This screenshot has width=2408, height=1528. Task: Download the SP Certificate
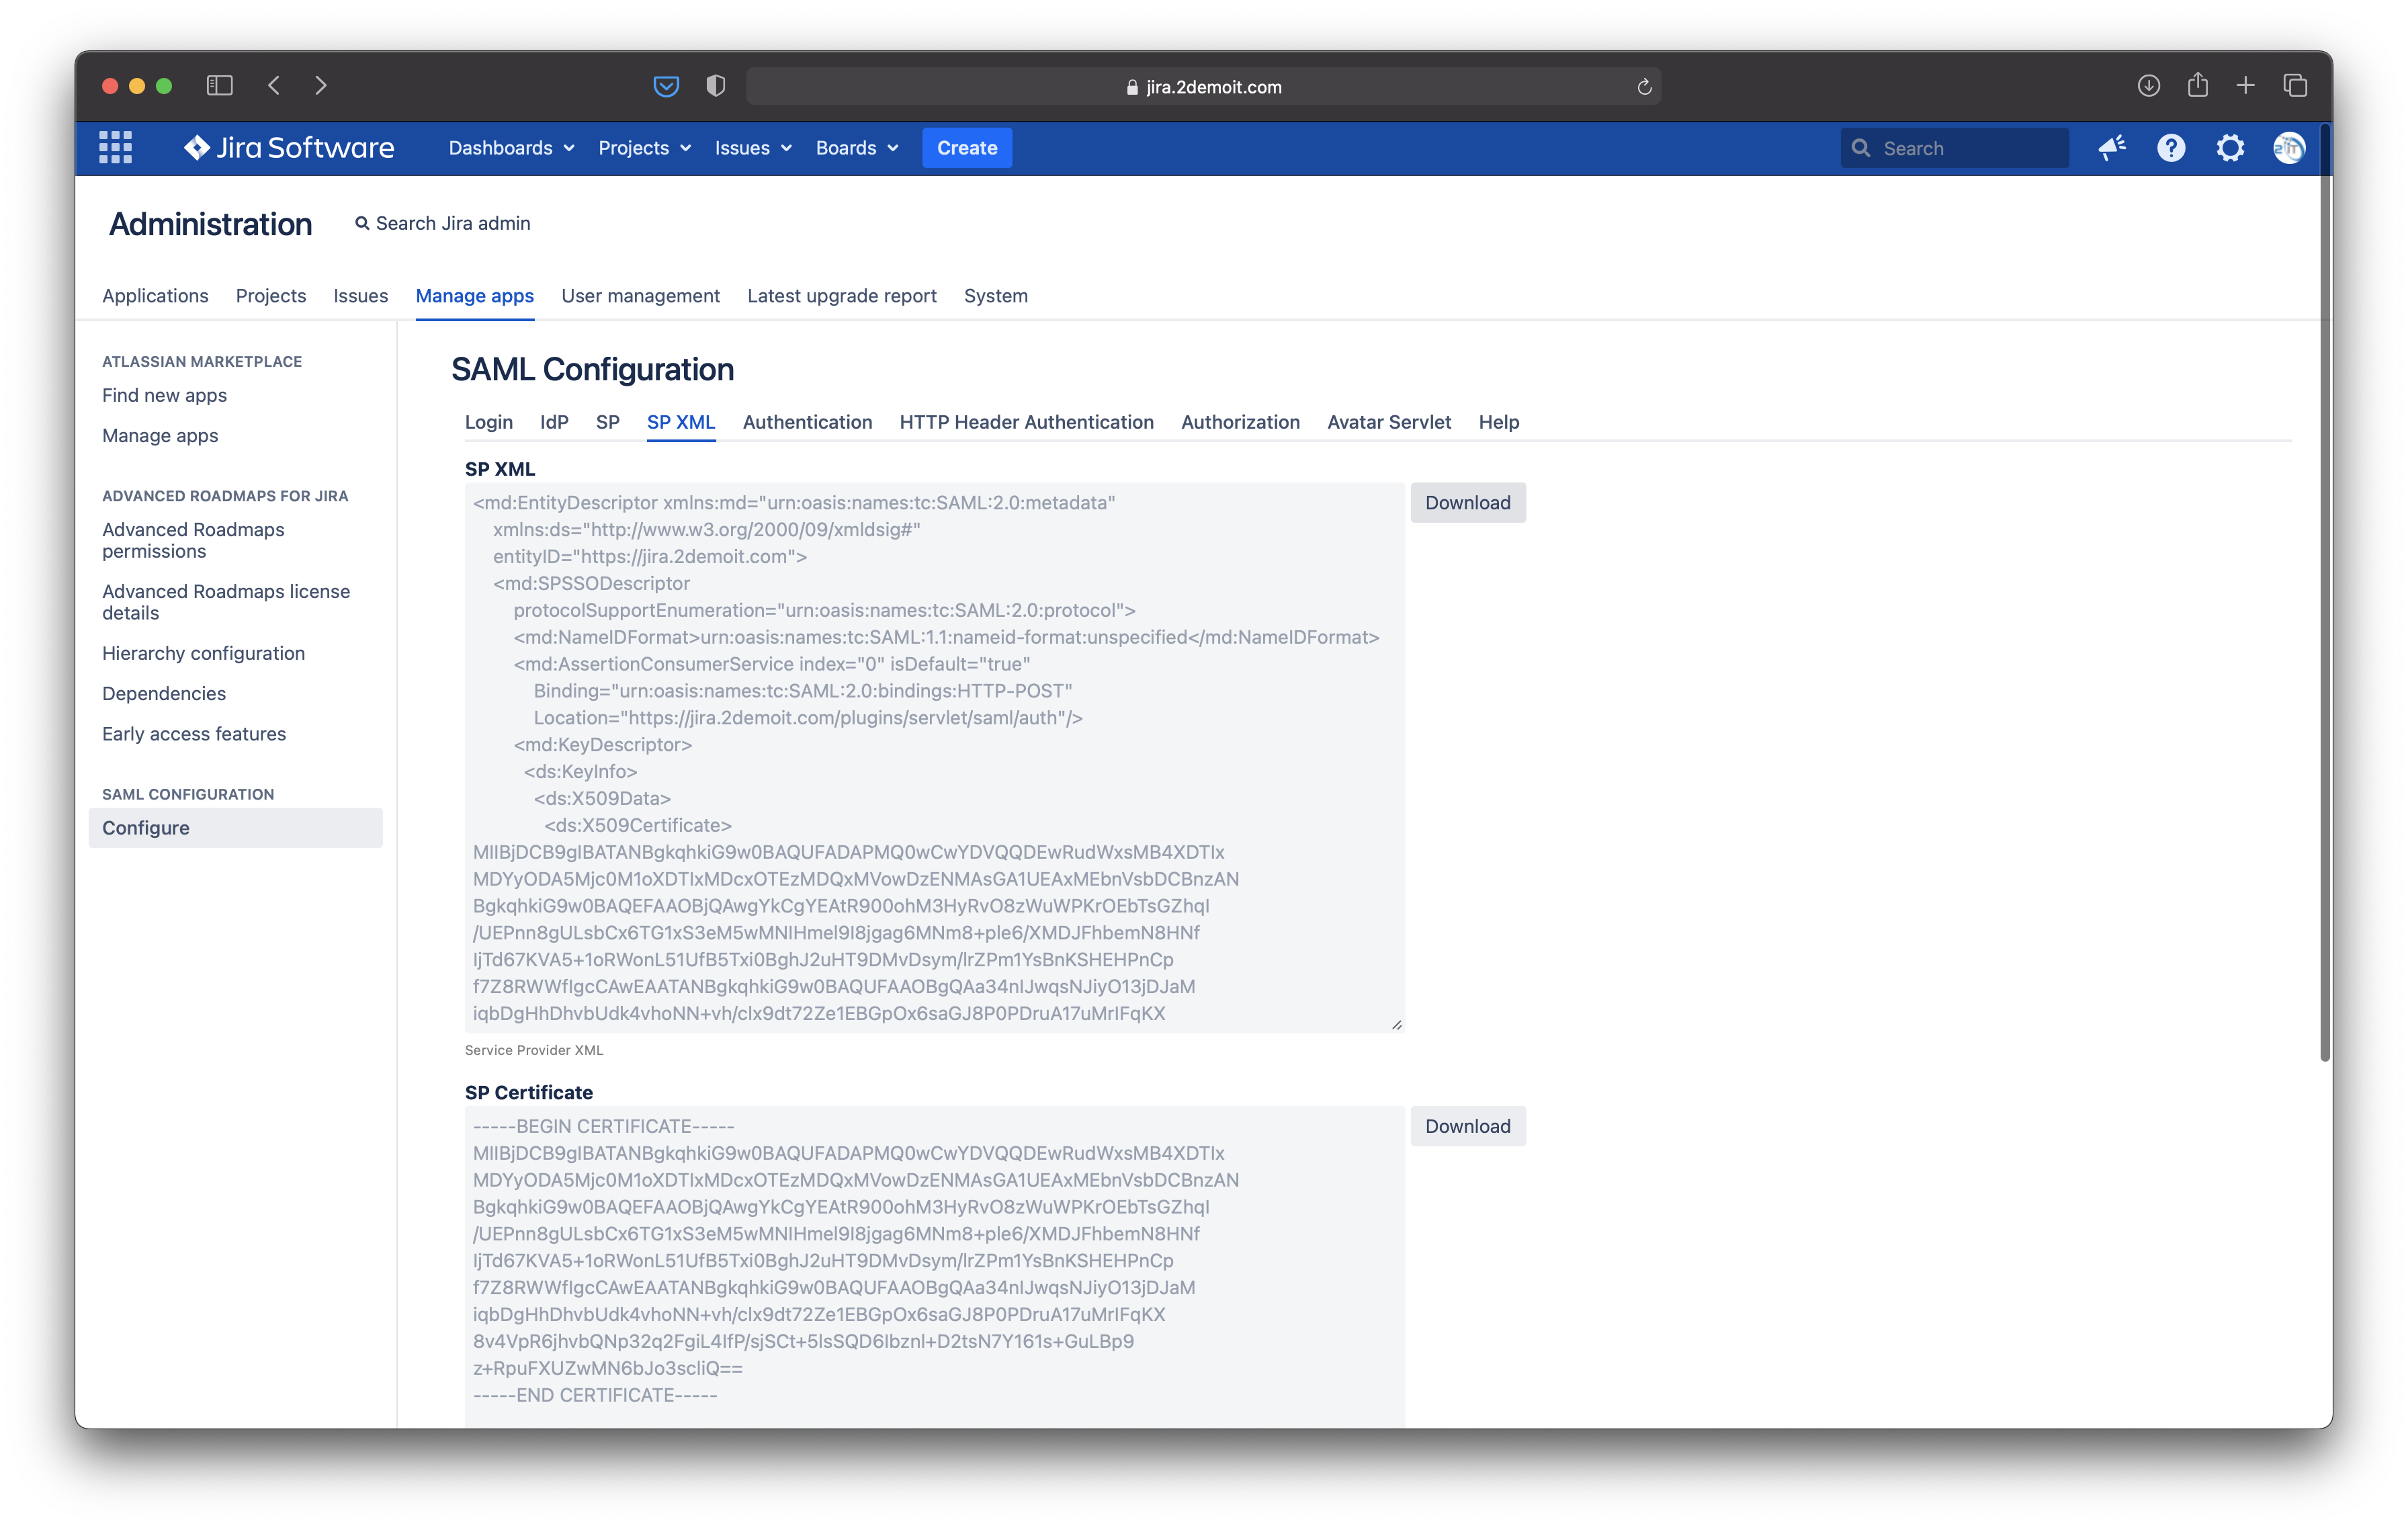(x=1468, y=1126)
